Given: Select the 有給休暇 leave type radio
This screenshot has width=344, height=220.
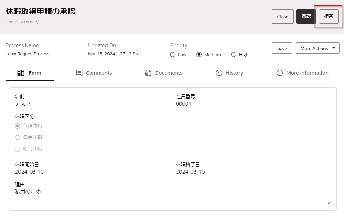Looking at the screenshot, I should [18, 126].
